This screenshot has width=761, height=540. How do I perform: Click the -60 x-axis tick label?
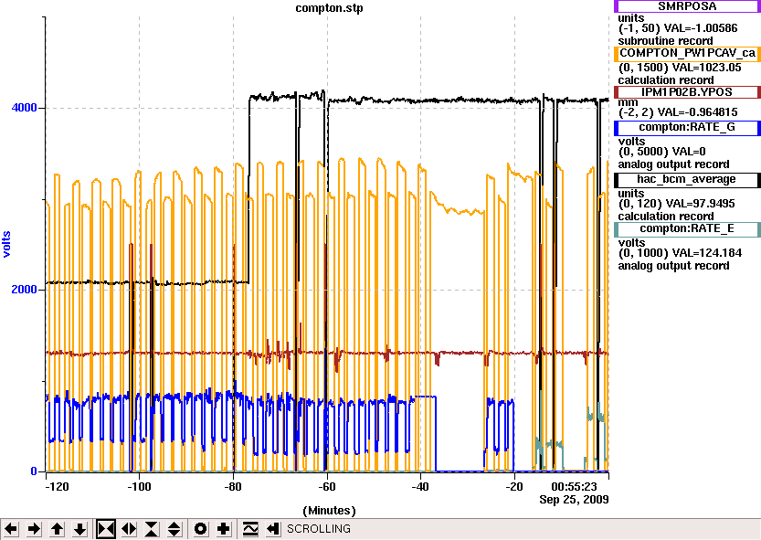[327, 487]
